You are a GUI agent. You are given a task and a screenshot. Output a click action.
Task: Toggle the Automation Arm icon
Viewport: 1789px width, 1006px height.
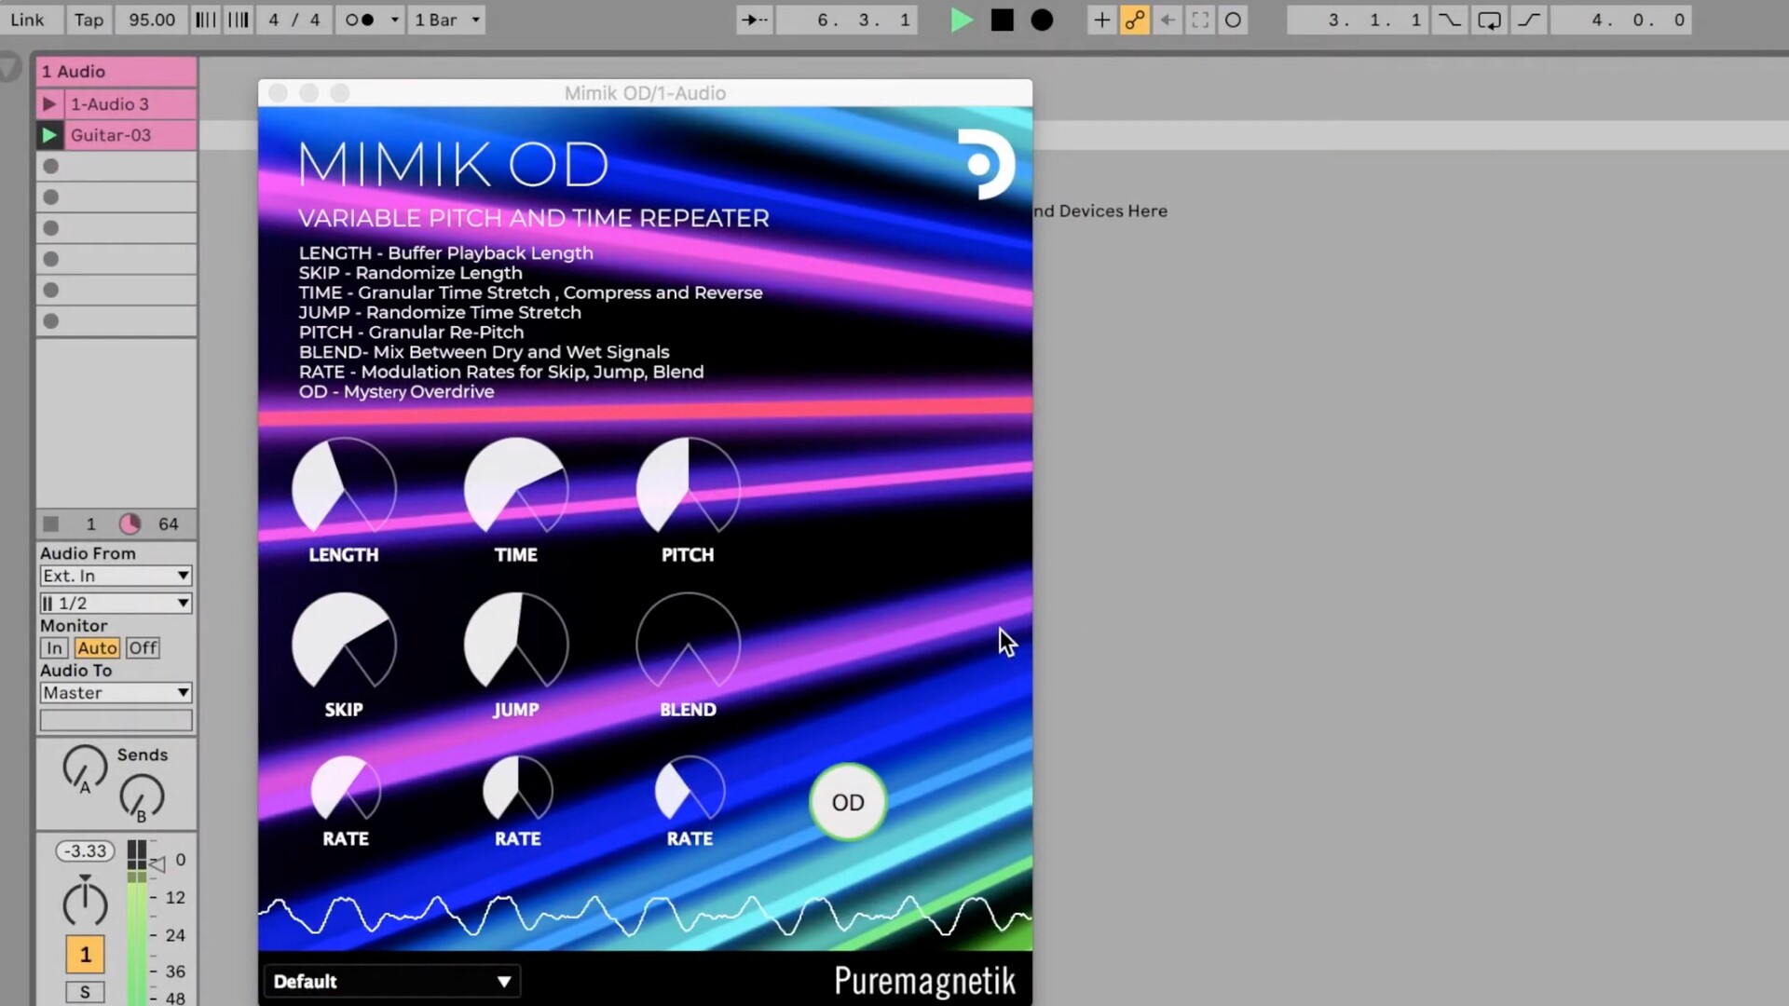1134,20
